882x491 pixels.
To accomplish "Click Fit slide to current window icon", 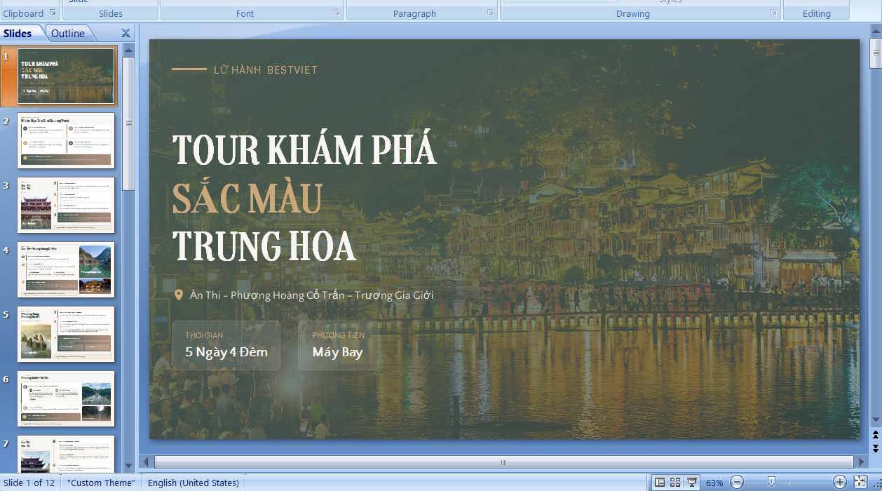I will tap(860, 483).
